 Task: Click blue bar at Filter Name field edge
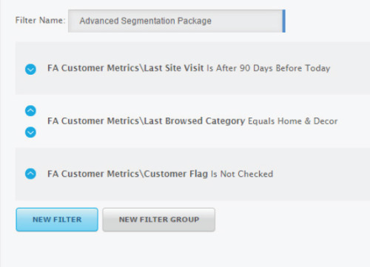click(284, 21)
